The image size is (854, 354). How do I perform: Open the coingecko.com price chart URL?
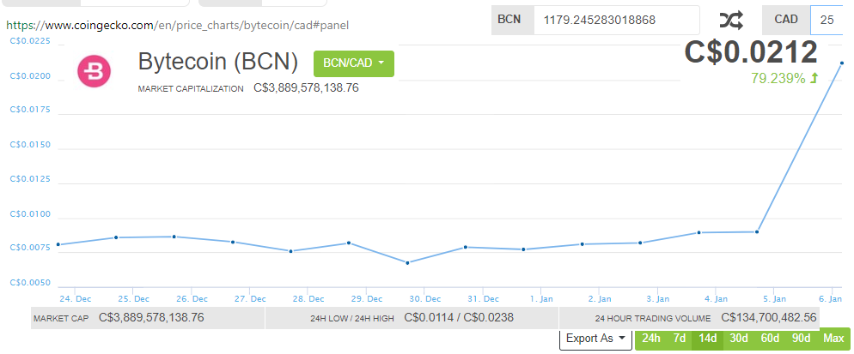pyautogui.click(x=178, y=25)
